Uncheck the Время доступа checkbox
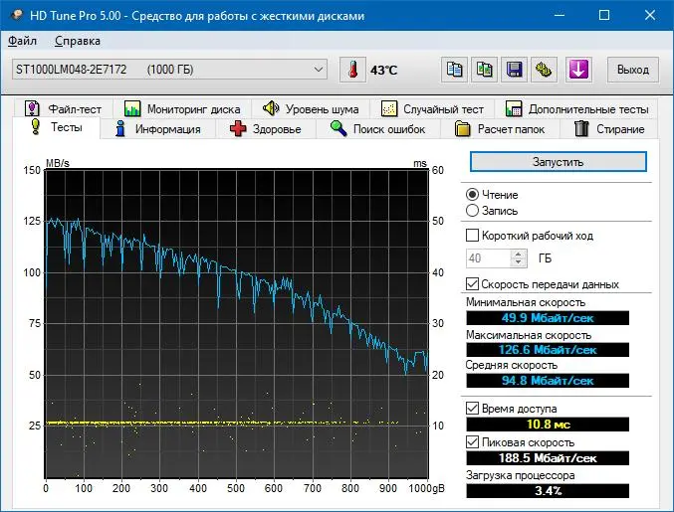The height and width of the screenshot is (512, 674). tap(472, 409)
